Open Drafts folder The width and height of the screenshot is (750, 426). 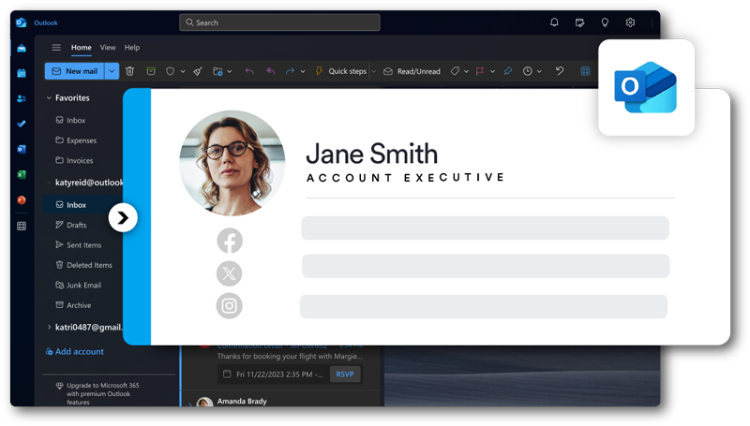click(x=71, y=225)
